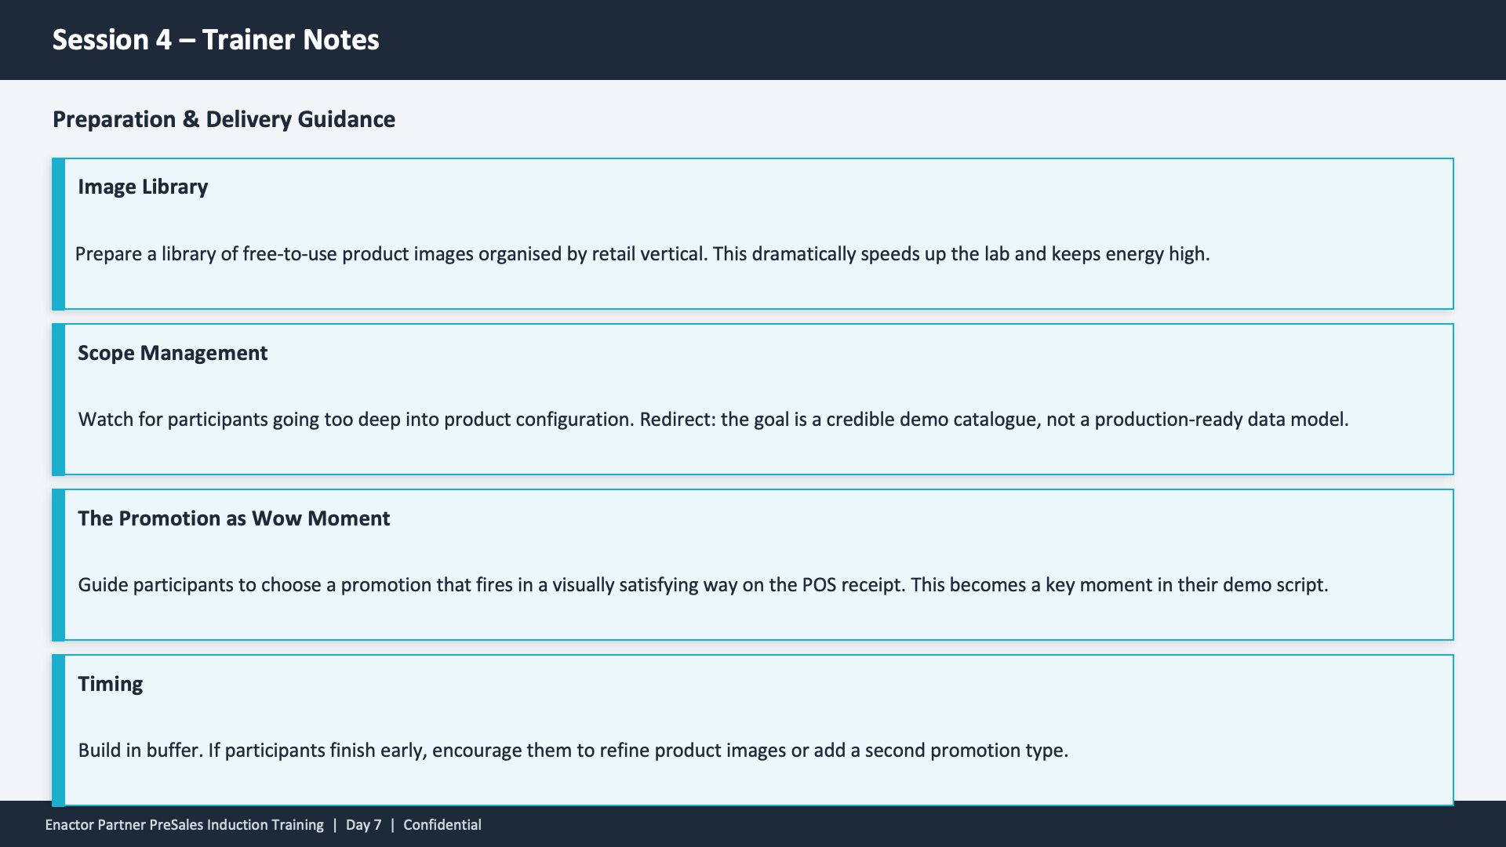Select the paragraph mentioning the POS receipt
The image size is (1506, 847).
tap(703, 585)
